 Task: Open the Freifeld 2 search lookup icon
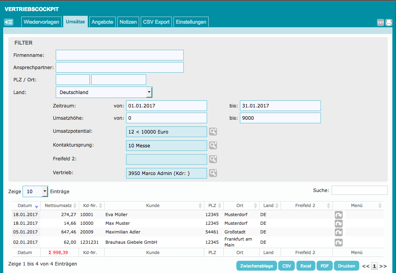213,159
